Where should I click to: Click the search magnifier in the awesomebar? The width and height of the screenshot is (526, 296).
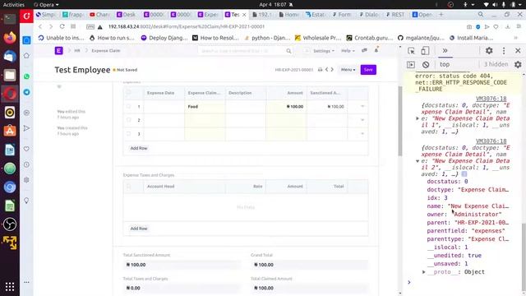[x=288, y=51]
